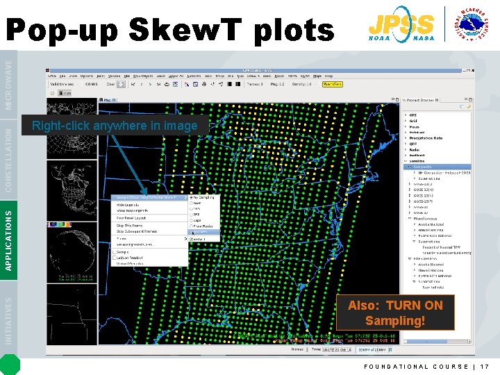The height and width of the screenshot is (375, 500).
Task: Click the yellow WarnGen button
Action: [332, 84]
